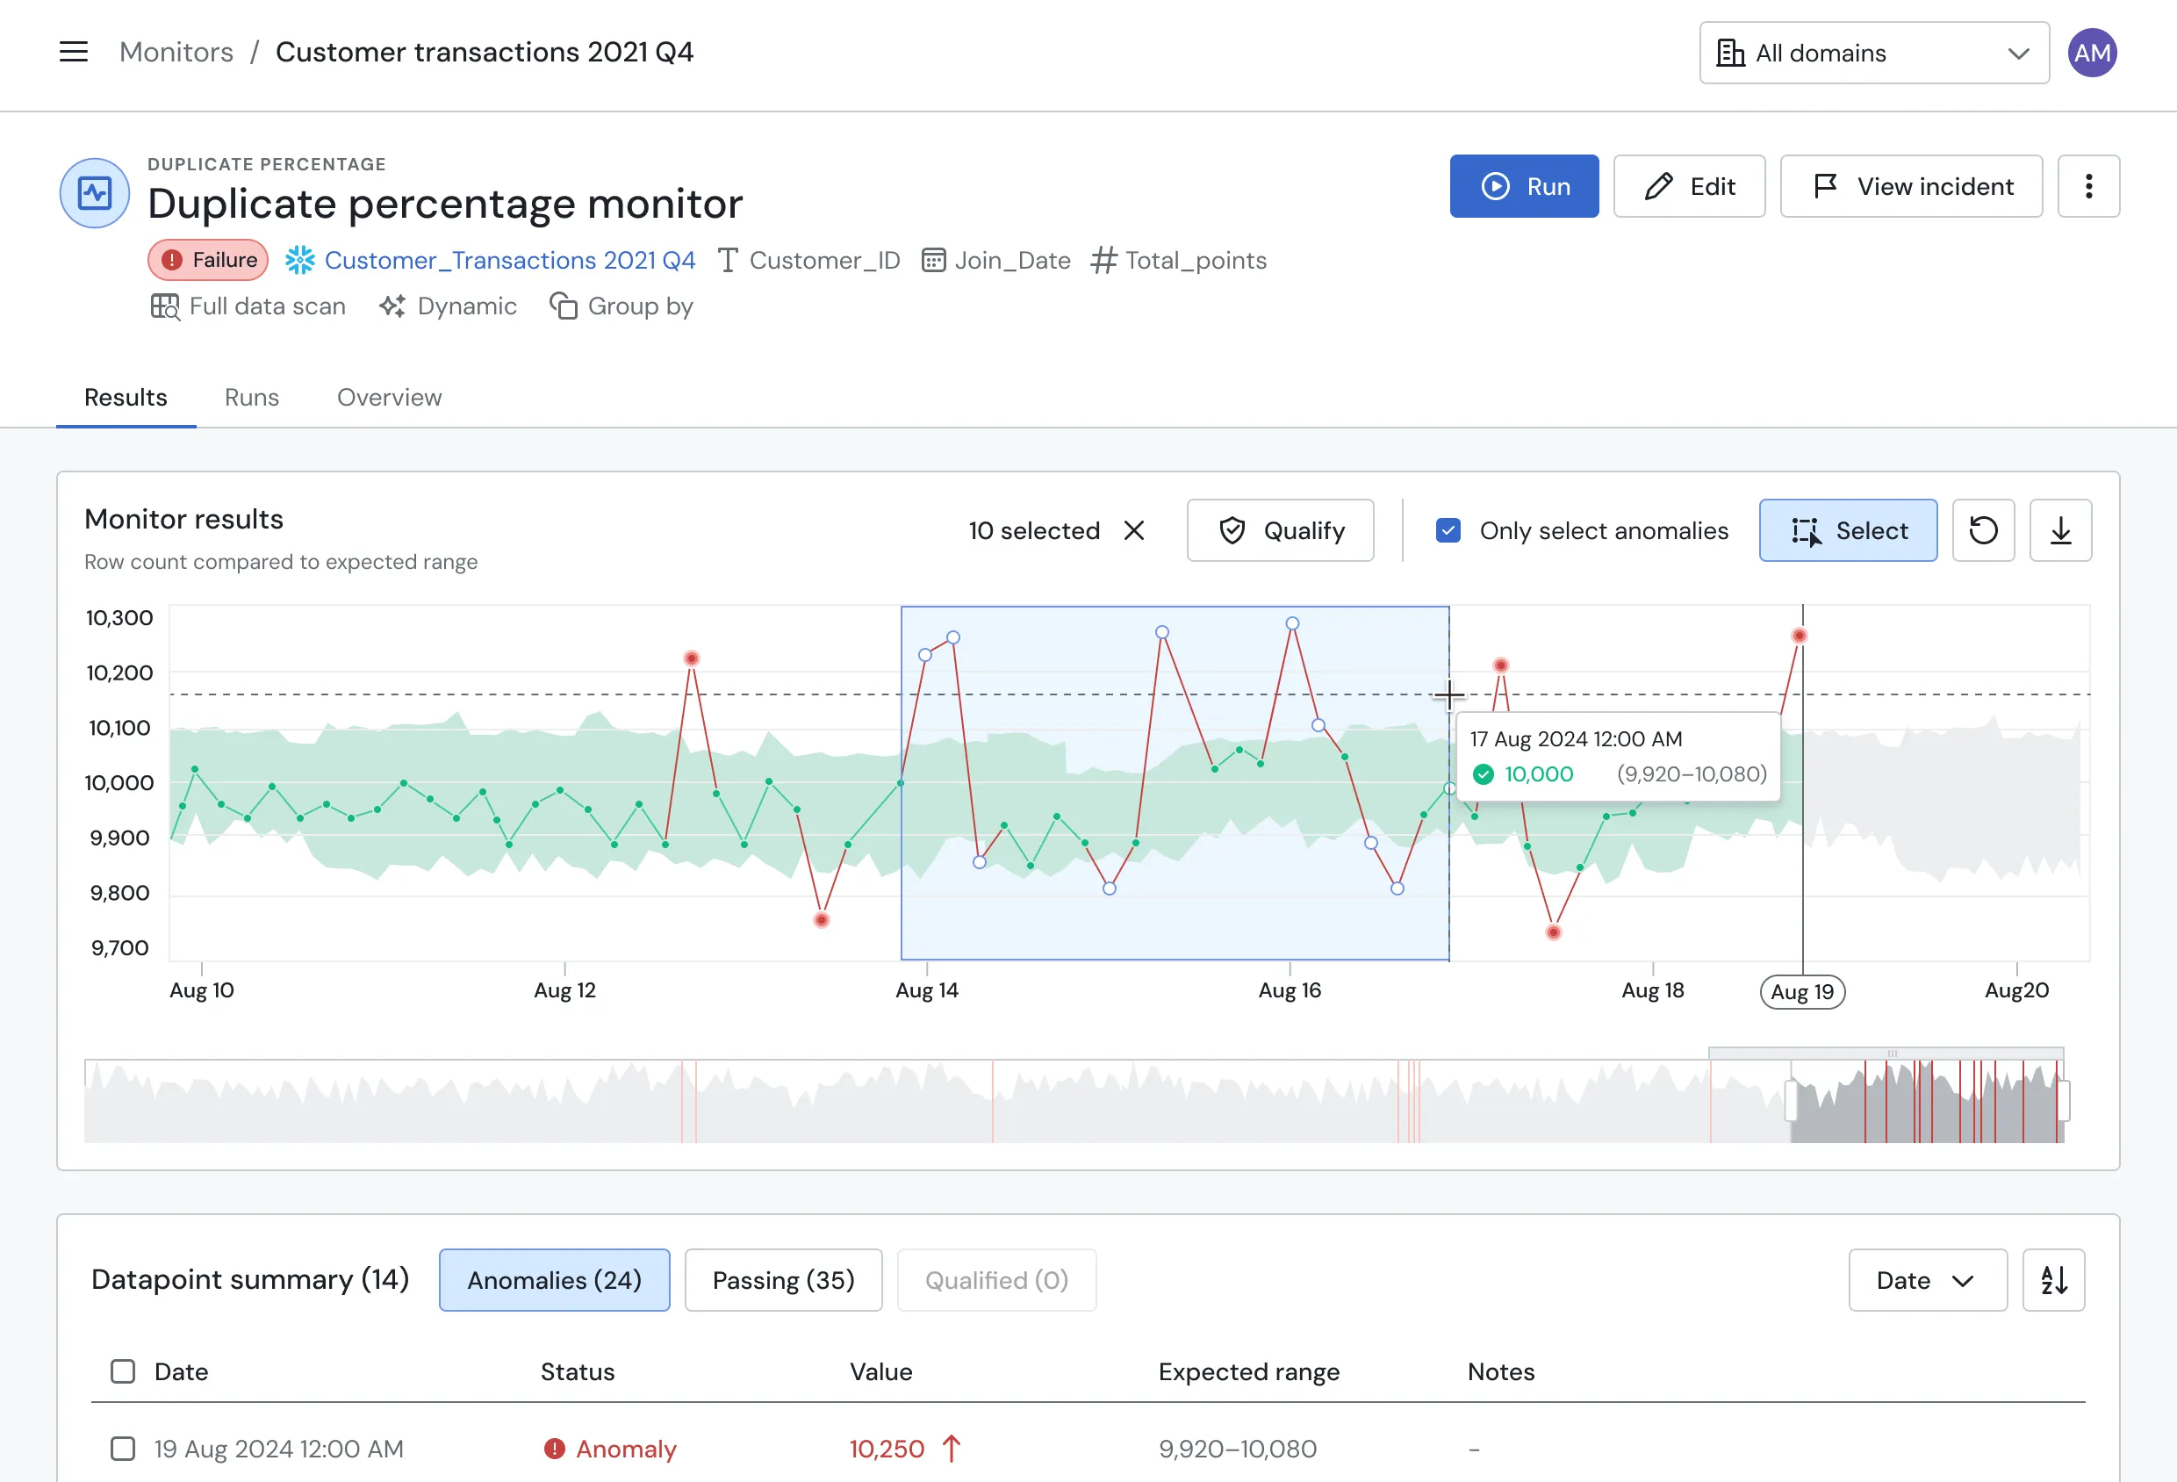Open the three-dot more options menu
The height and width of the screenshot is (1482, 2177).
[x=2088, y=186]
